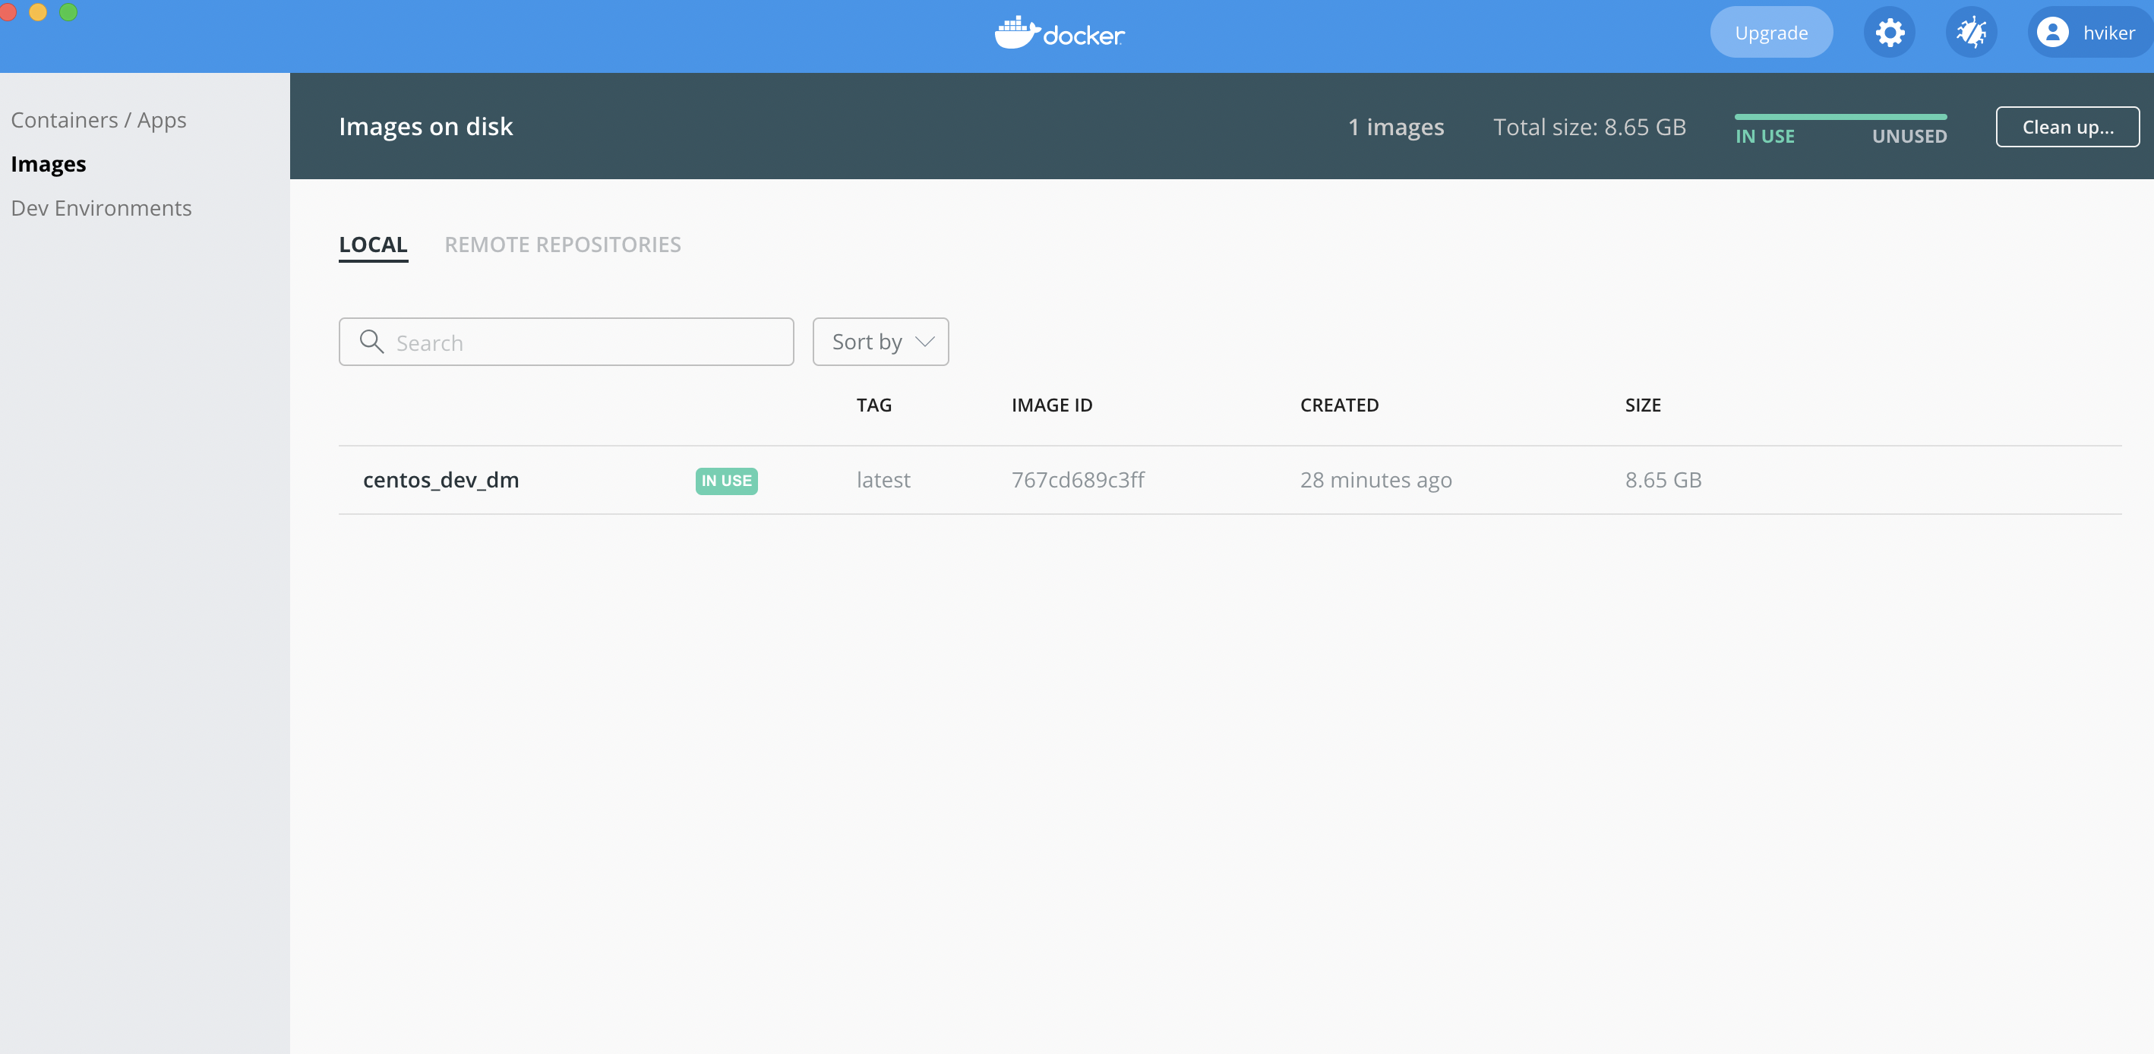Click the Upgrade button
This screenshot has height=1054, width=2154.
tap(1771, 33)
